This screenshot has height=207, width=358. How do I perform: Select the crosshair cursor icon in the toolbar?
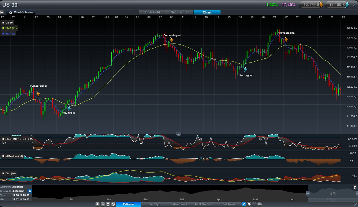[254, 204]
